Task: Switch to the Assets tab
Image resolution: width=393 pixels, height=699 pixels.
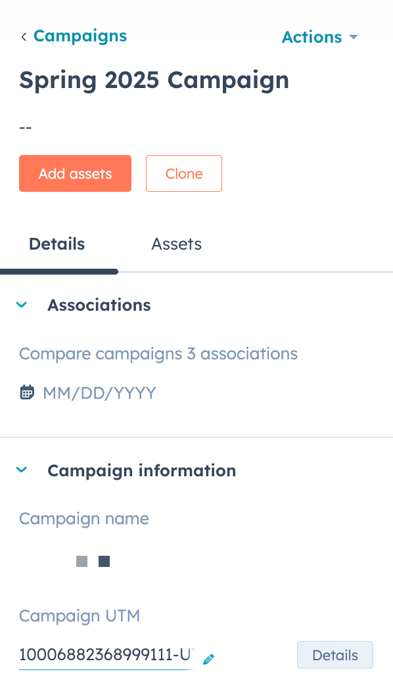Action: click(x=176, y=244)
